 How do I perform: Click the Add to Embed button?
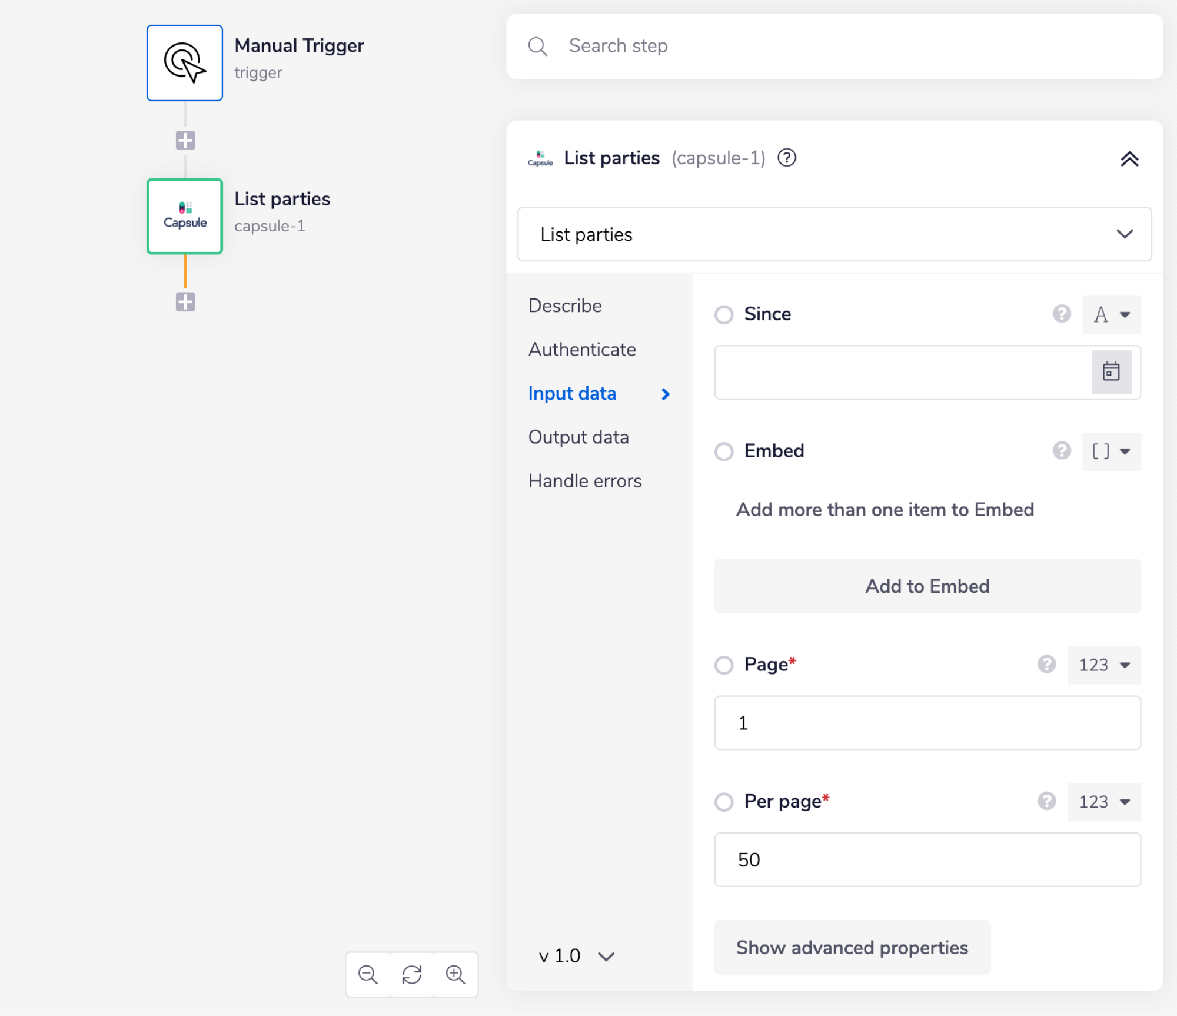tap(927, 586)
